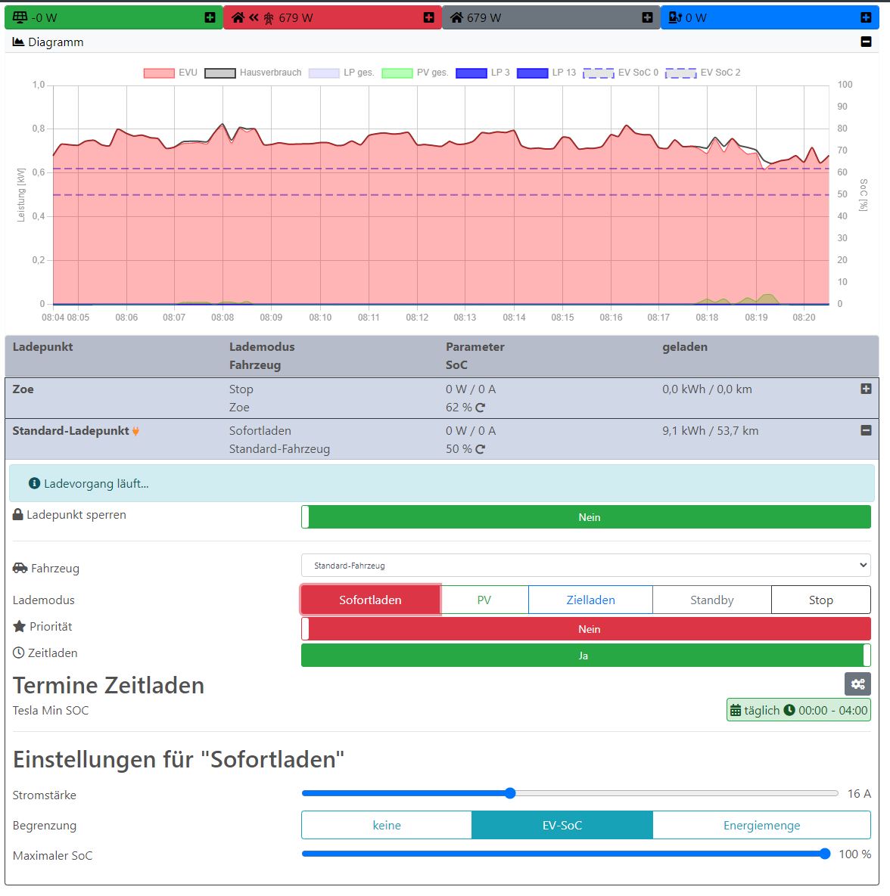Expand the green PV power card
Screen dimensions: 890x896
pos(210,17)
